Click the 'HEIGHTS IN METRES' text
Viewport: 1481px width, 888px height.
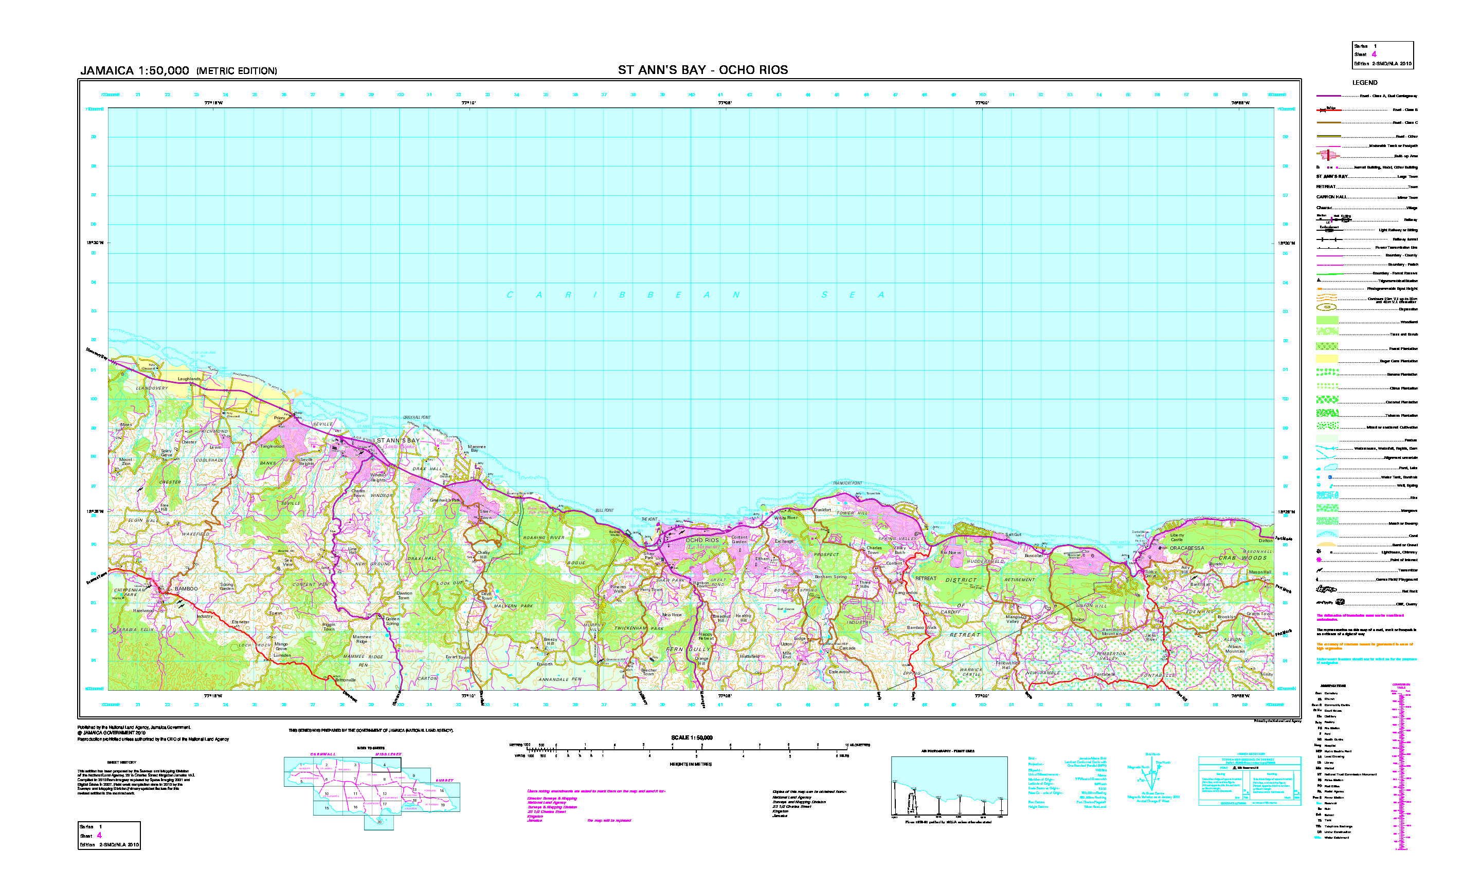pos(691,764)
